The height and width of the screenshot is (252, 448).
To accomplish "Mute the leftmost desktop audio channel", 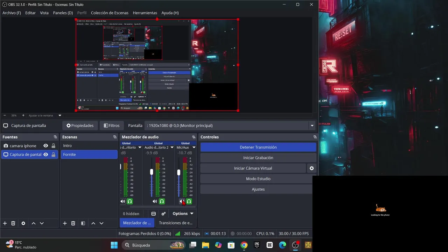I will (123, 202).
